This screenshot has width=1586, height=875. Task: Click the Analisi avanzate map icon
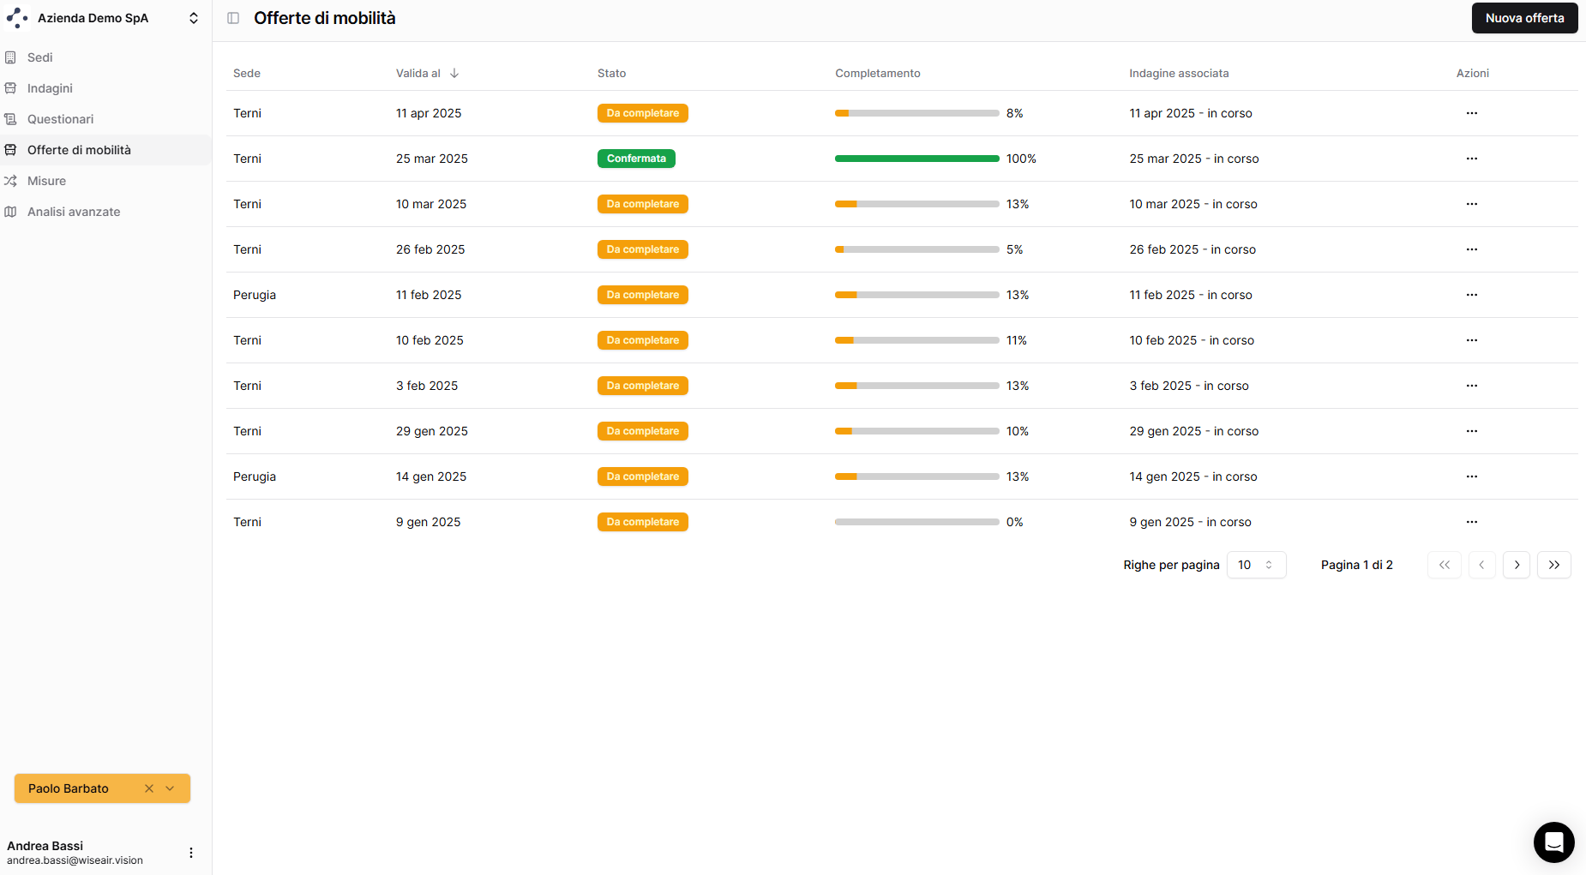[x=11, y=212]
